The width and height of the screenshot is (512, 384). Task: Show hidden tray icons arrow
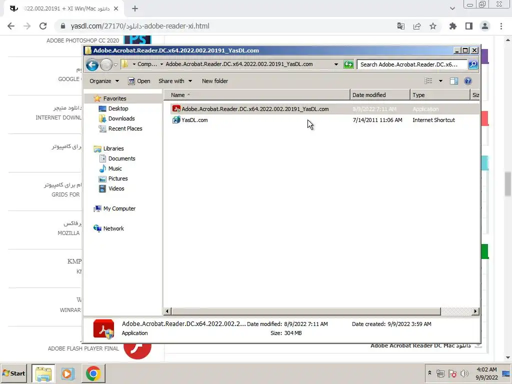click(429, 373)
